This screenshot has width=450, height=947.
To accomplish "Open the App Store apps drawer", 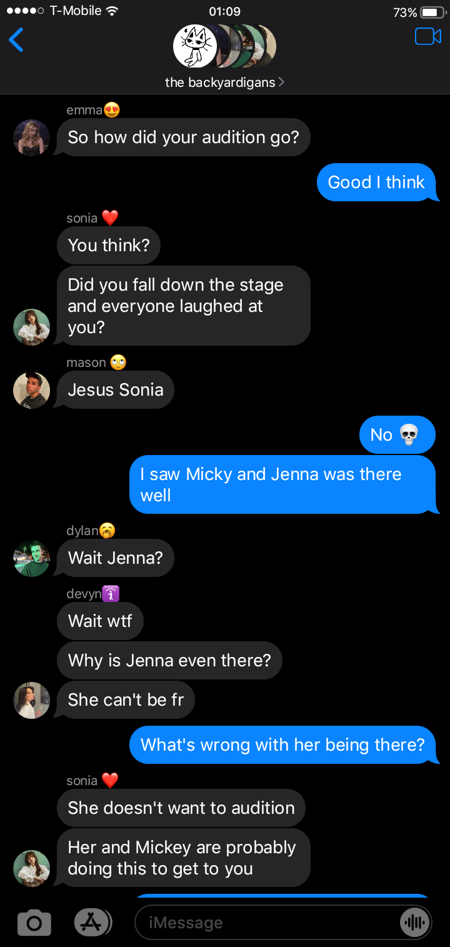I will coord(92,921).
